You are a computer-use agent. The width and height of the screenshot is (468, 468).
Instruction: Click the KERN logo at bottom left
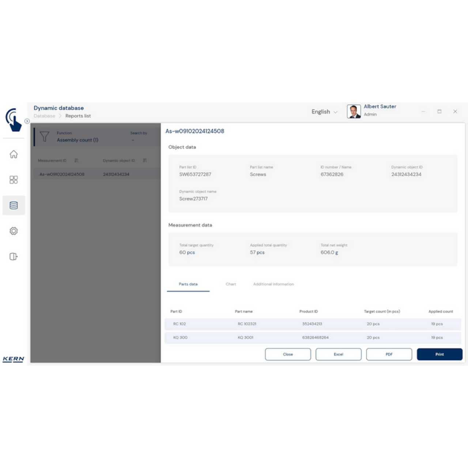coord(14,359)
